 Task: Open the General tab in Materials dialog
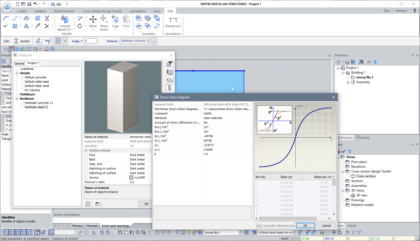[19, 63]
